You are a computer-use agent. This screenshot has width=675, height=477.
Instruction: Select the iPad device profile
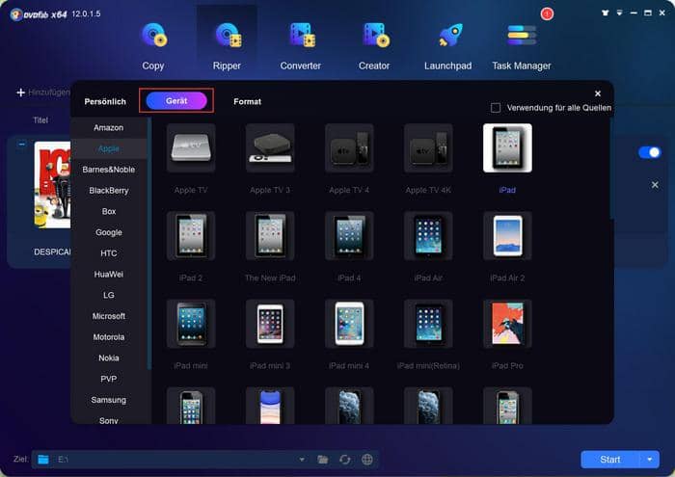pos(507,147)
